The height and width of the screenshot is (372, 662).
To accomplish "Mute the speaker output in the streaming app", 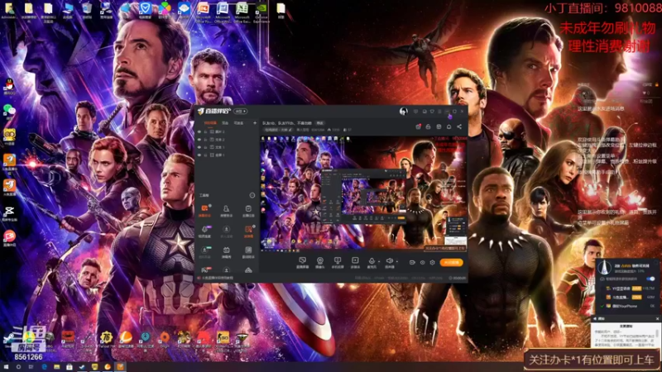I will 389,262.
